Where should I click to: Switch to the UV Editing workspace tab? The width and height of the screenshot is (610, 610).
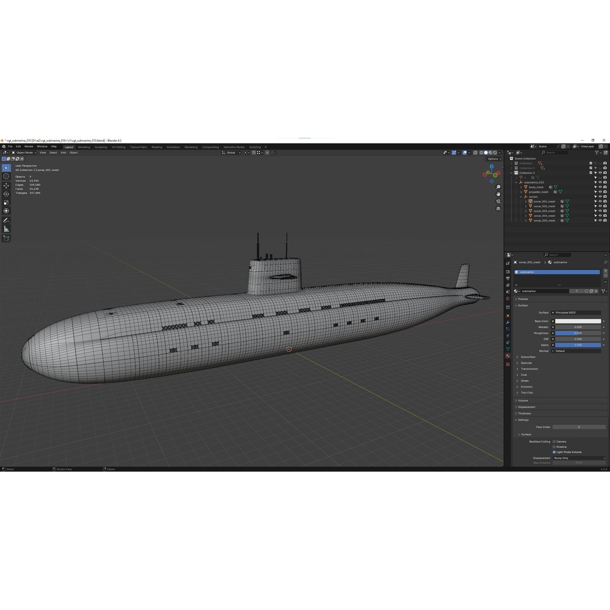(x=118, y=147)
